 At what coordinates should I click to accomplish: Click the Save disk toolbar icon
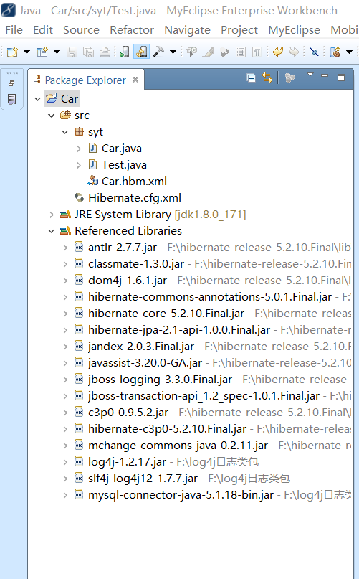coord(72,52)
